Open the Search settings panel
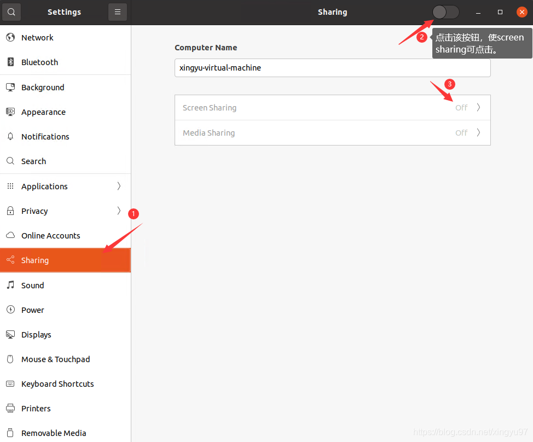The image size is (533, 442). [65, 161]
